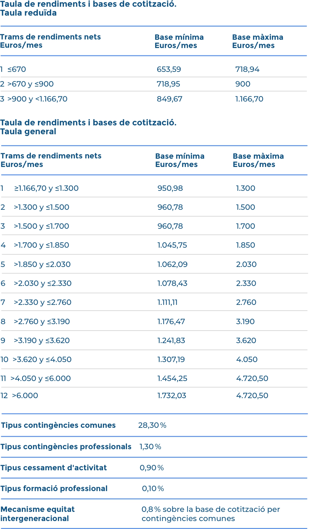Screen dimensions: 309x529
Task: Click the 'Tipus contingències comunes' label
Action: pos(58,425)
